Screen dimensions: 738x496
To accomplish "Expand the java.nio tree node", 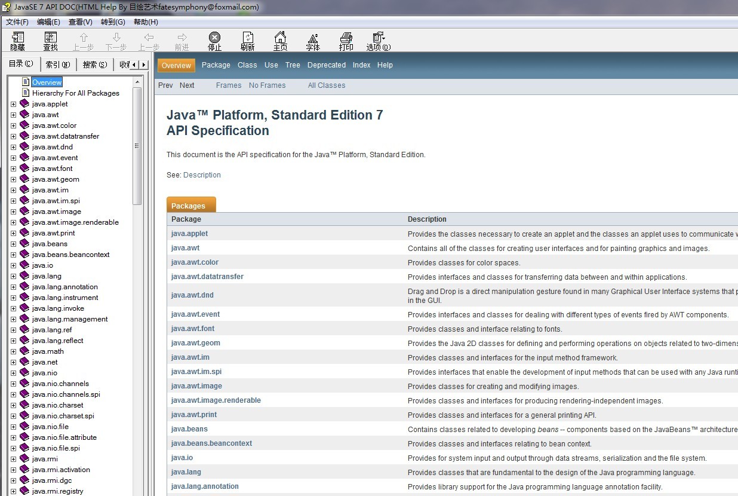I will [x=14, y=373].
